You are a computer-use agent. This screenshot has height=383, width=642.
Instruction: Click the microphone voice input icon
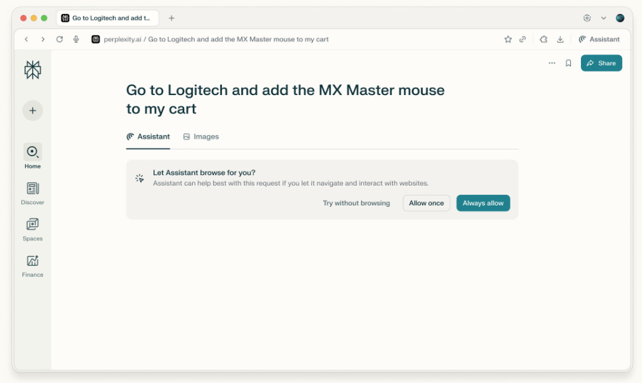coord(76,39)
